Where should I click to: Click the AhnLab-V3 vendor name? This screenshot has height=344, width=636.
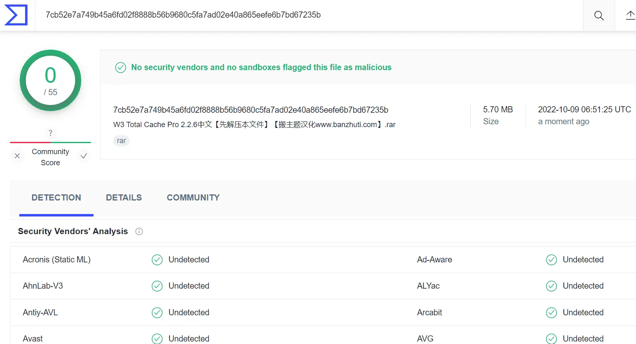click(x=43, y=286)
